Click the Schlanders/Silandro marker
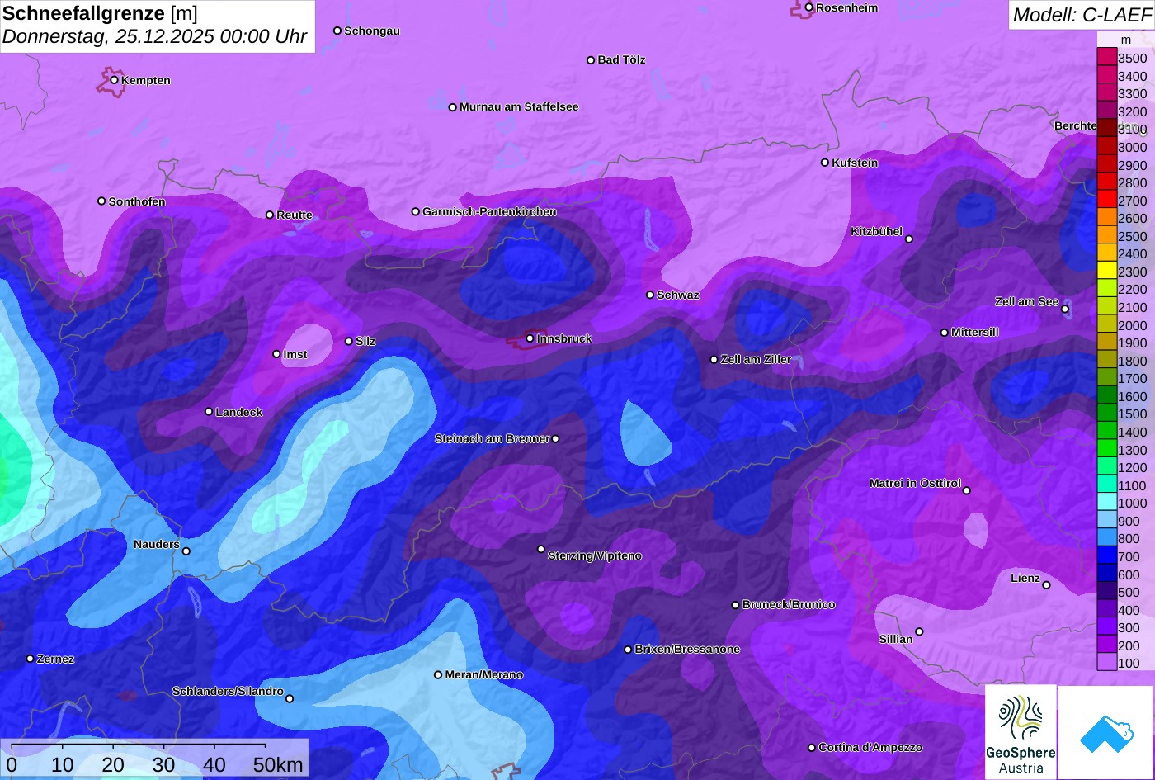Viewport: 1155px width, 780px height. 290,699
